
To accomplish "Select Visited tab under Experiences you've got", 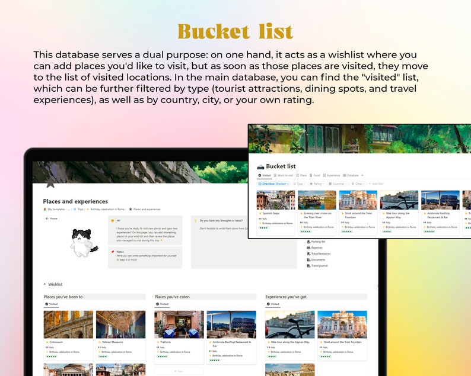I will click(x=273, y=304).
